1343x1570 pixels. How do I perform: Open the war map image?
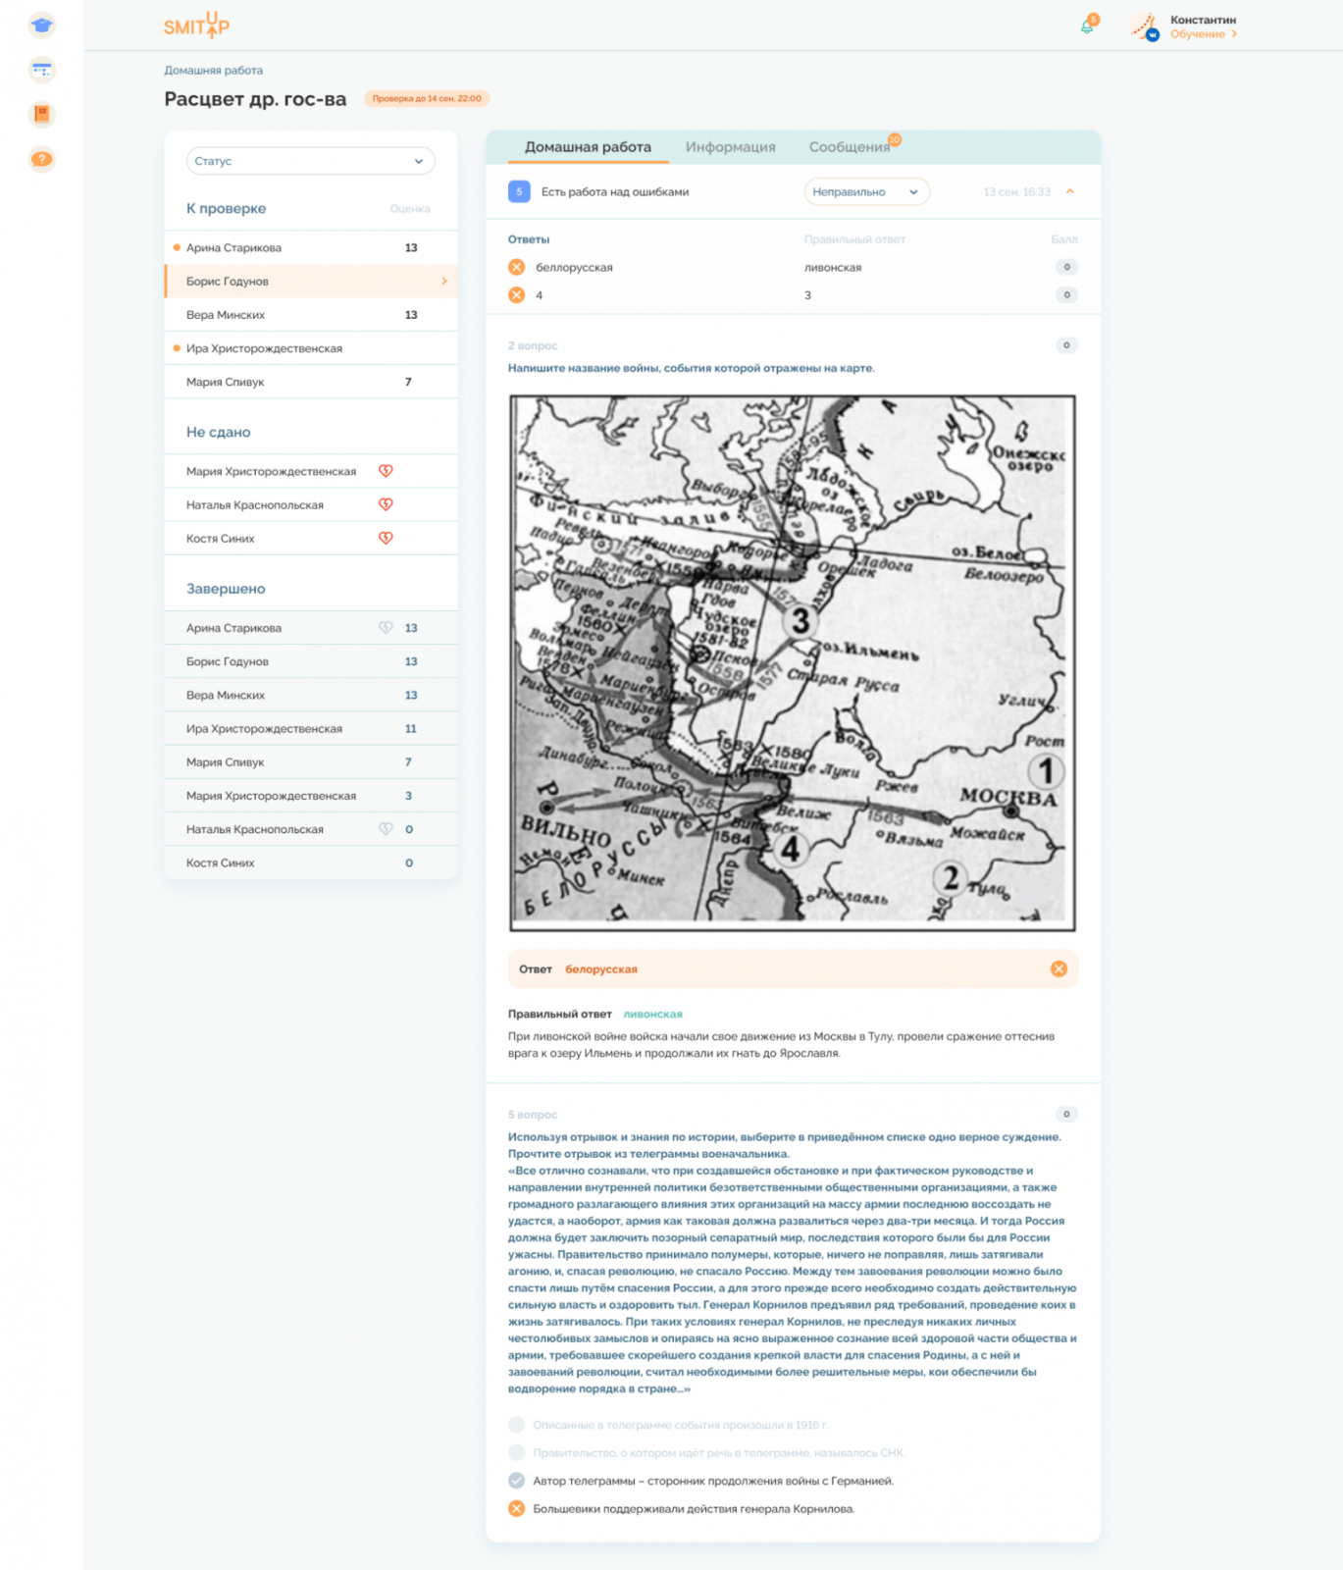click(793, 663)
